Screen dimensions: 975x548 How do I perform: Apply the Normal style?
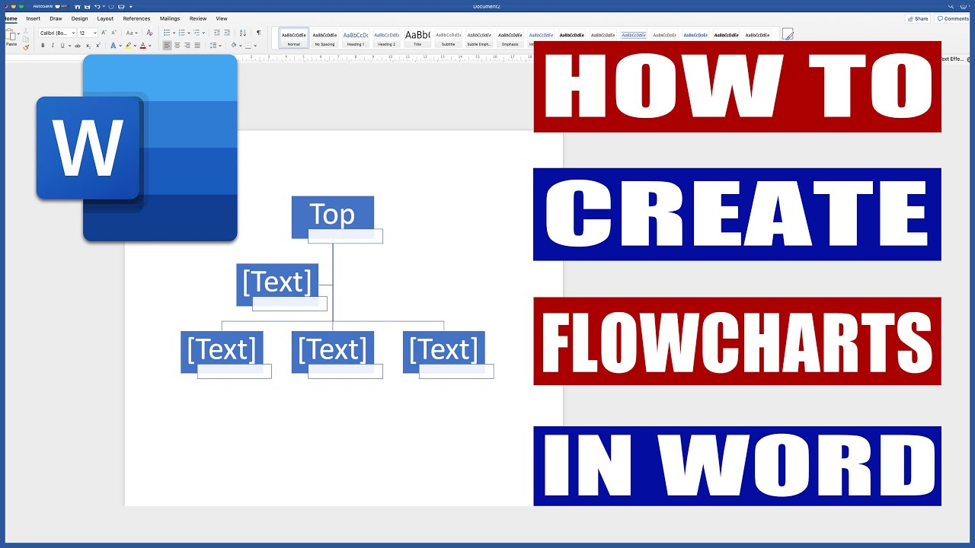[x=294, y=38]
